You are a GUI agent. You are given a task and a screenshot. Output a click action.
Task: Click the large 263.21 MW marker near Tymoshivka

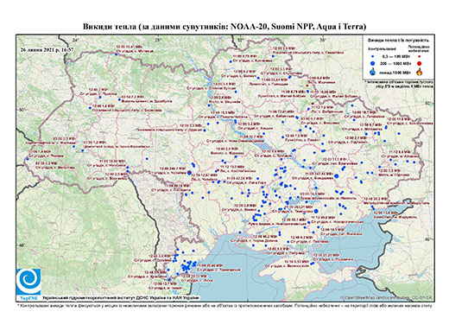click(316, 211)
